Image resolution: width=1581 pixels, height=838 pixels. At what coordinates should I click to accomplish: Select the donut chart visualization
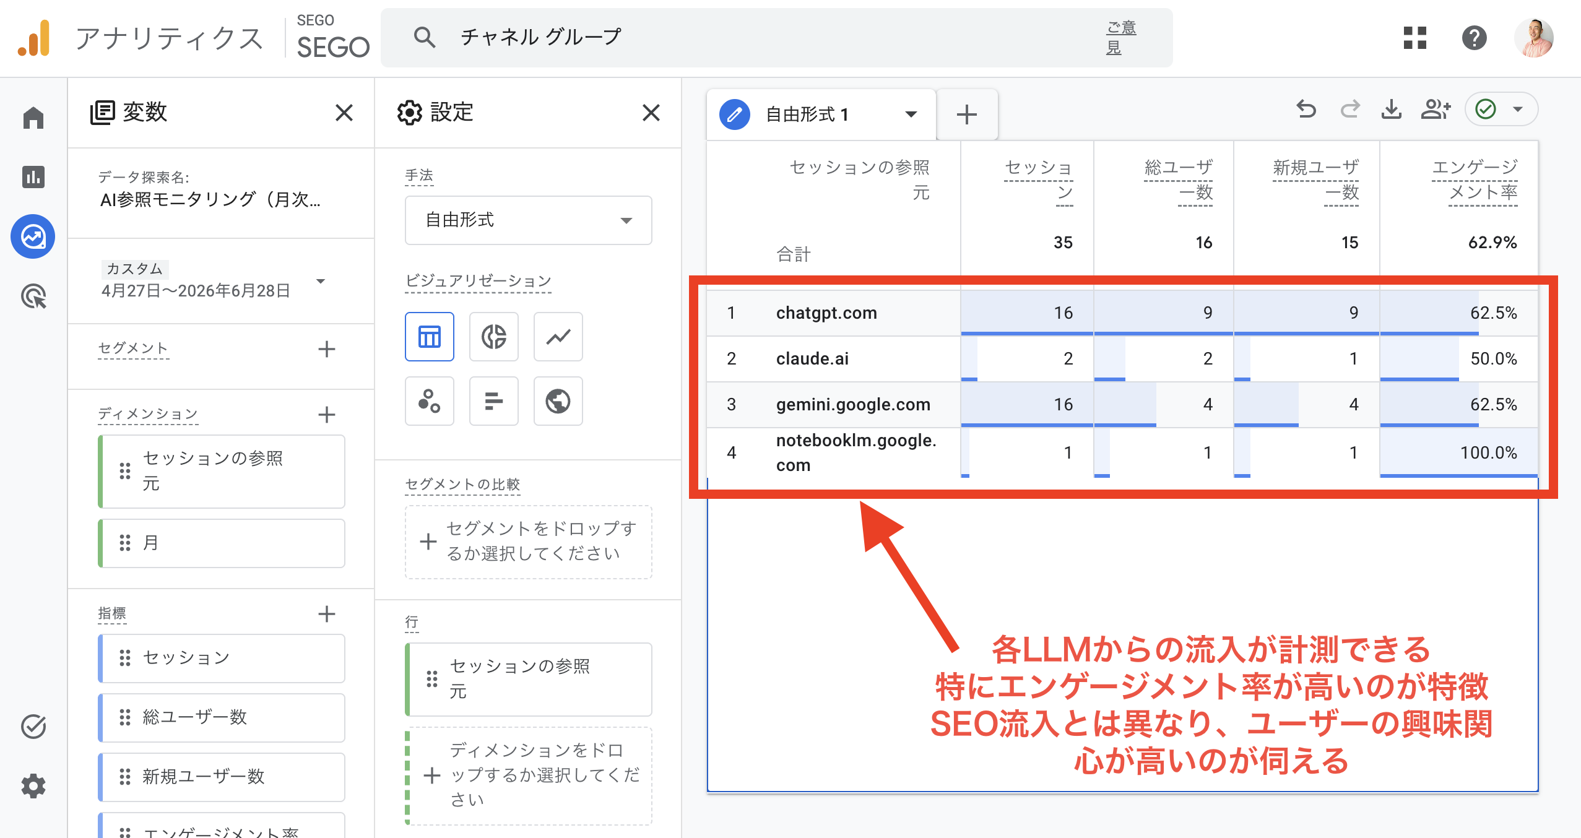click(494, 337)
